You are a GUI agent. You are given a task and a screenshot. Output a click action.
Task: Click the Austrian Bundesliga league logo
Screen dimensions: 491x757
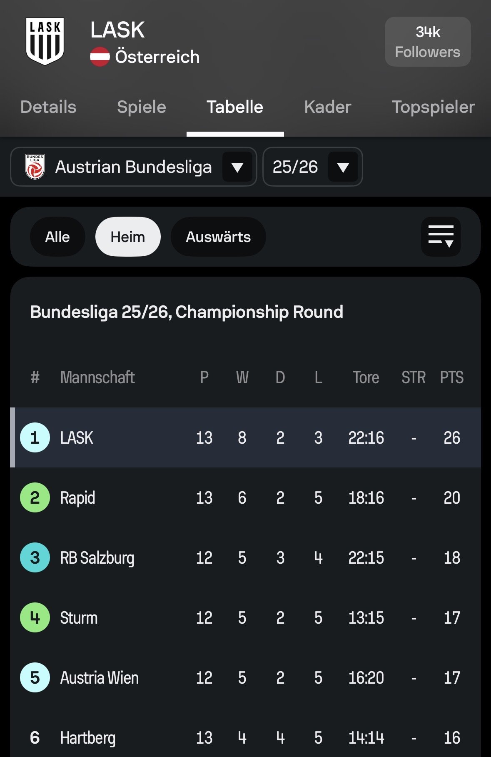tap(35, 167)
